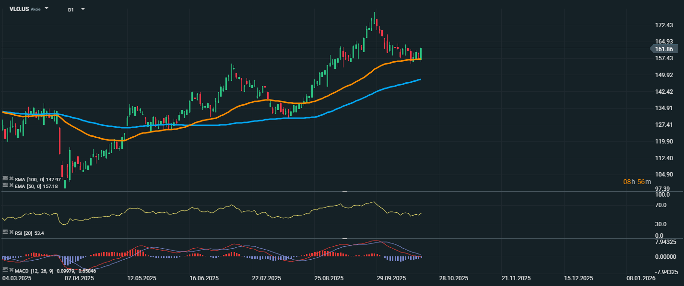Click the candle countdown timer 08h 56m
The height and width of the screenshot is (286, 684).
tap(637, 182)
